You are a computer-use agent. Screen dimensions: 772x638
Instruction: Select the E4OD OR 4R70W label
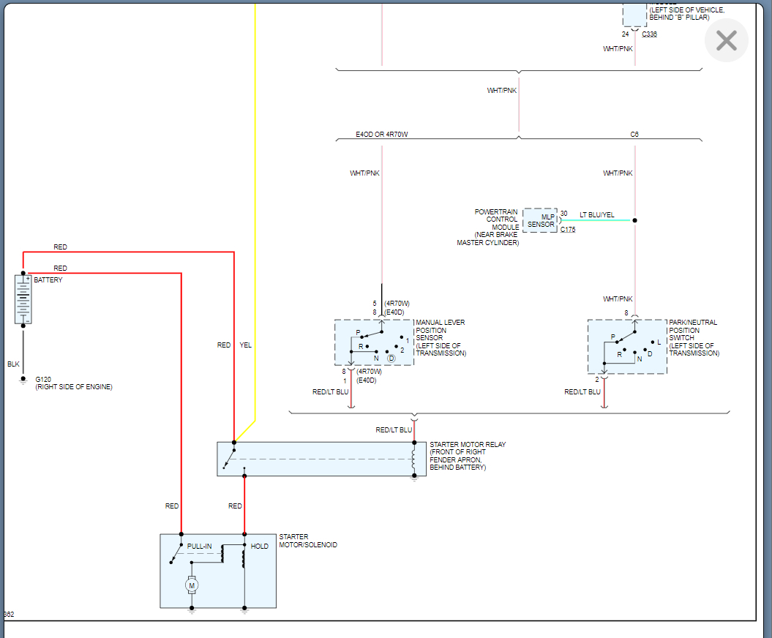tap(380, 135)
